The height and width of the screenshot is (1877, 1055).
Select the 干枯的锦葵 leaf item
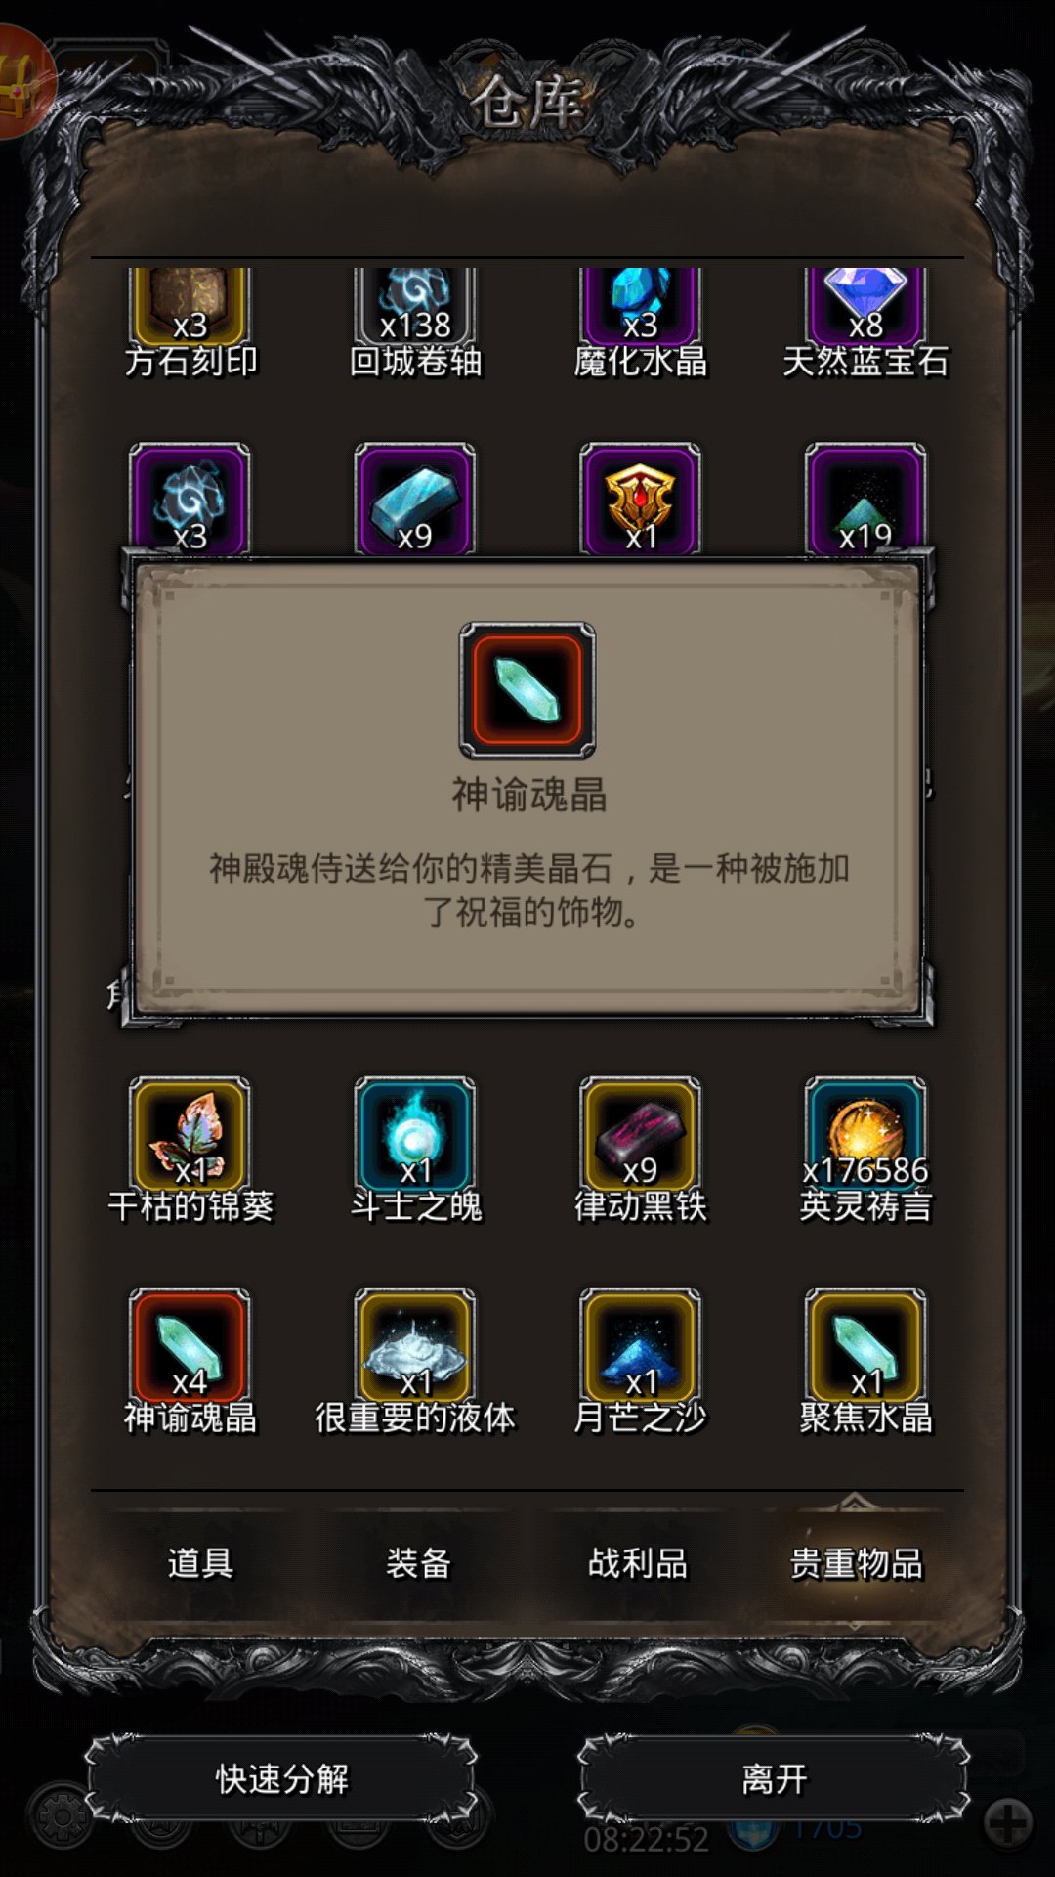coord(190,1134)
